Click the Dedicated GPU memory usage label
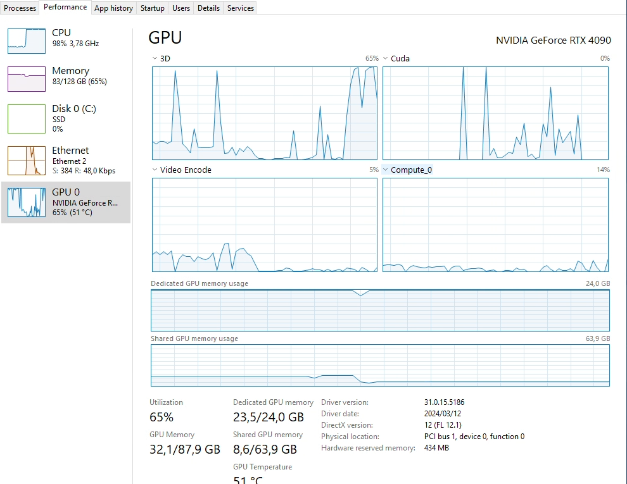This screenshot has height=484, width=627. (x=199, y=283)
